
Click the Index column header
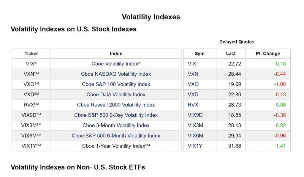tap(116, 54)
